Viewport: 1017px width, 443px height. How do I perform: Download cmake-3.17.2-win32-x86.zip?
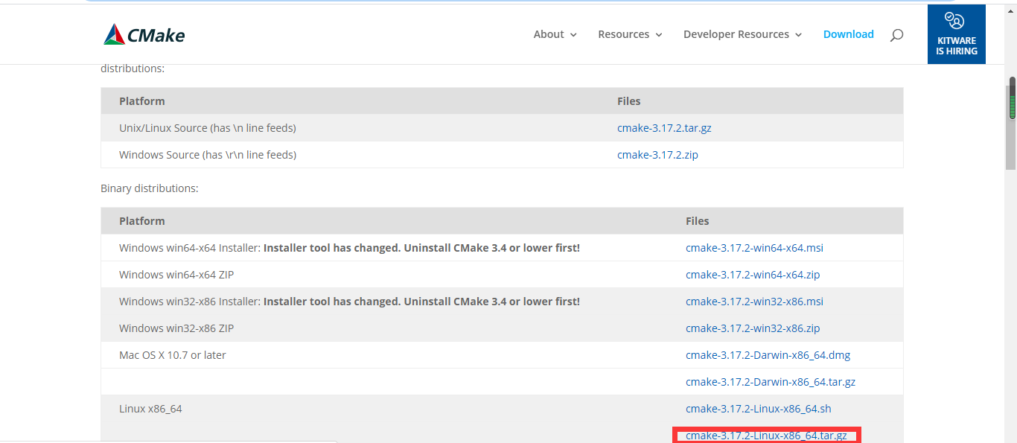(753, 328)
